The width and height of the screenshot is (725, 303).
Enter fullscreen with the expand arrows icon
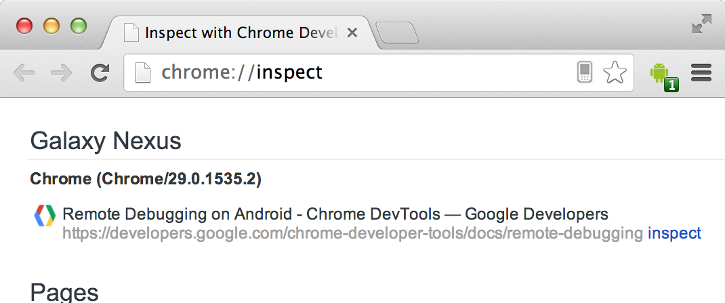click(x=701, y=24)
